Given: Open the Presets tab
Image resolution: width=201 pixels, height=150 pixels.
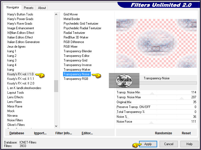Looking at the screenshot, I should tap(29, 8).
